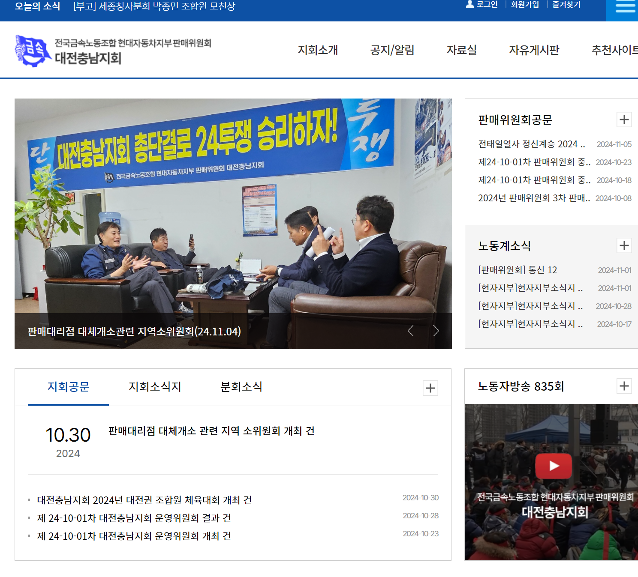Show the previous slide with left arrow
This screenshot has width=638, height=577.
pos(410,331)
